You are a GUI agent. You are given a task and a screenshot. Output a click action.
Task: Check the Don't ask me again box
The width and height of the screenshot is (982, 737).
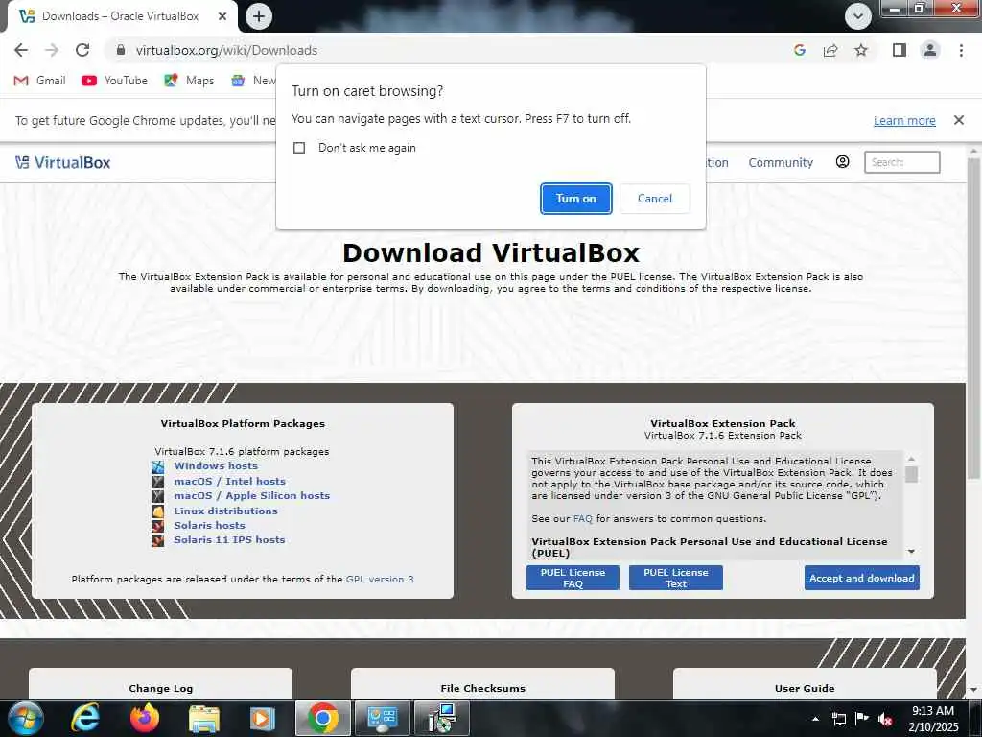pyautogui.click(x=299, y=148)
